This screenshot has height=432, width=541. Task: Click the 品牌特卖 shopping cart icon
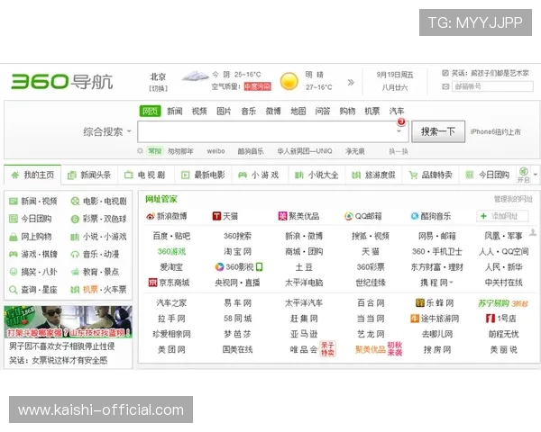[413, 175]
